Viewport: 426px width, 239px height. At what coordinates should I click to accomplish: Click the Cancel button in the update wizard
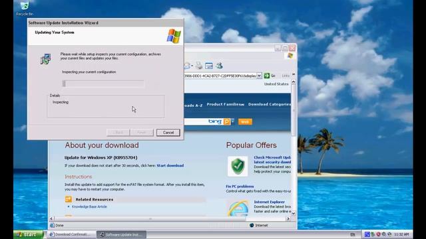click(168, 133)
